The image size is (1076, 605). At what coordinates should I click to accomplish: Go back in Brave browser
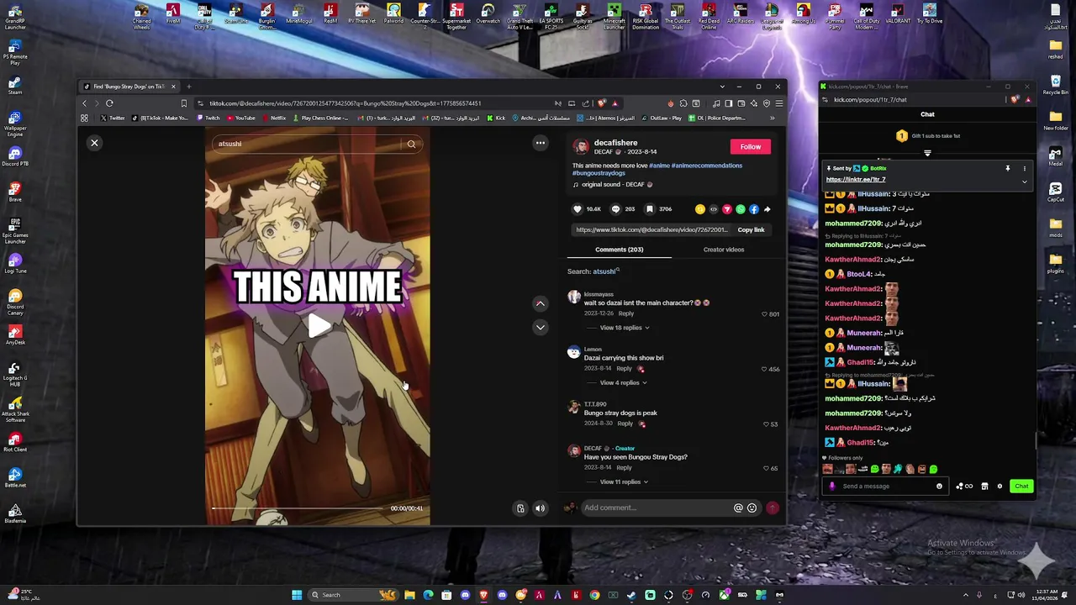coord(84,103)
